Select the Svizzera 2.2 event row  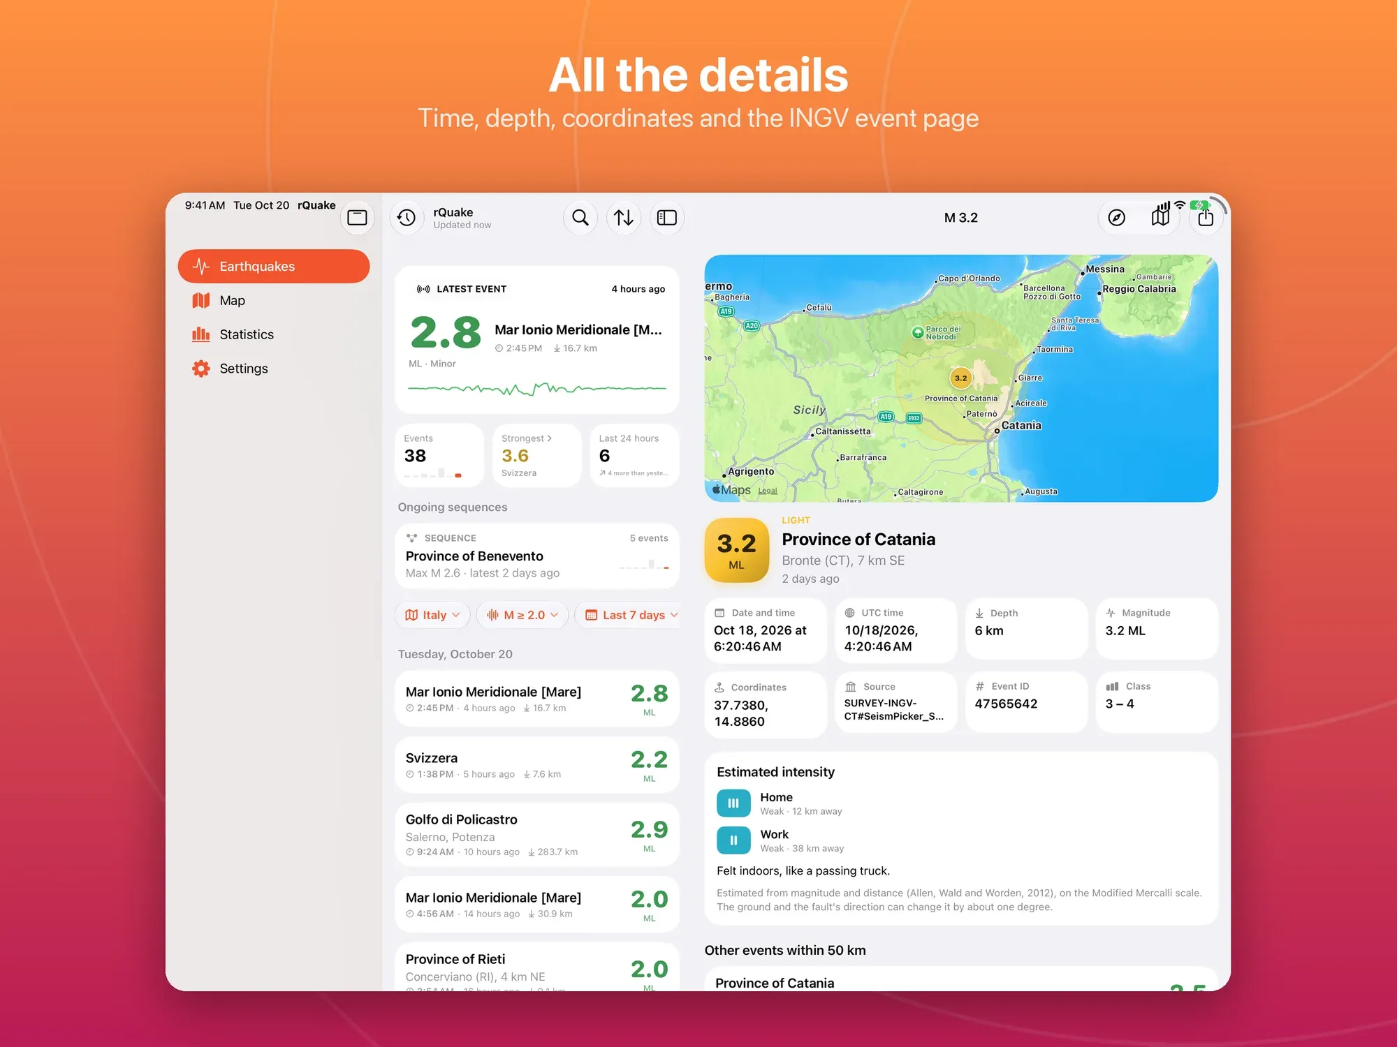(537, 765)
